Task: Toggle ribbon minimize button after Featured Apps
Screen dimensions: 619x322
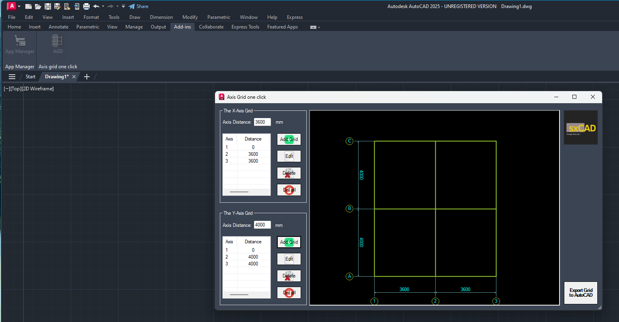Action: [313, 27]
